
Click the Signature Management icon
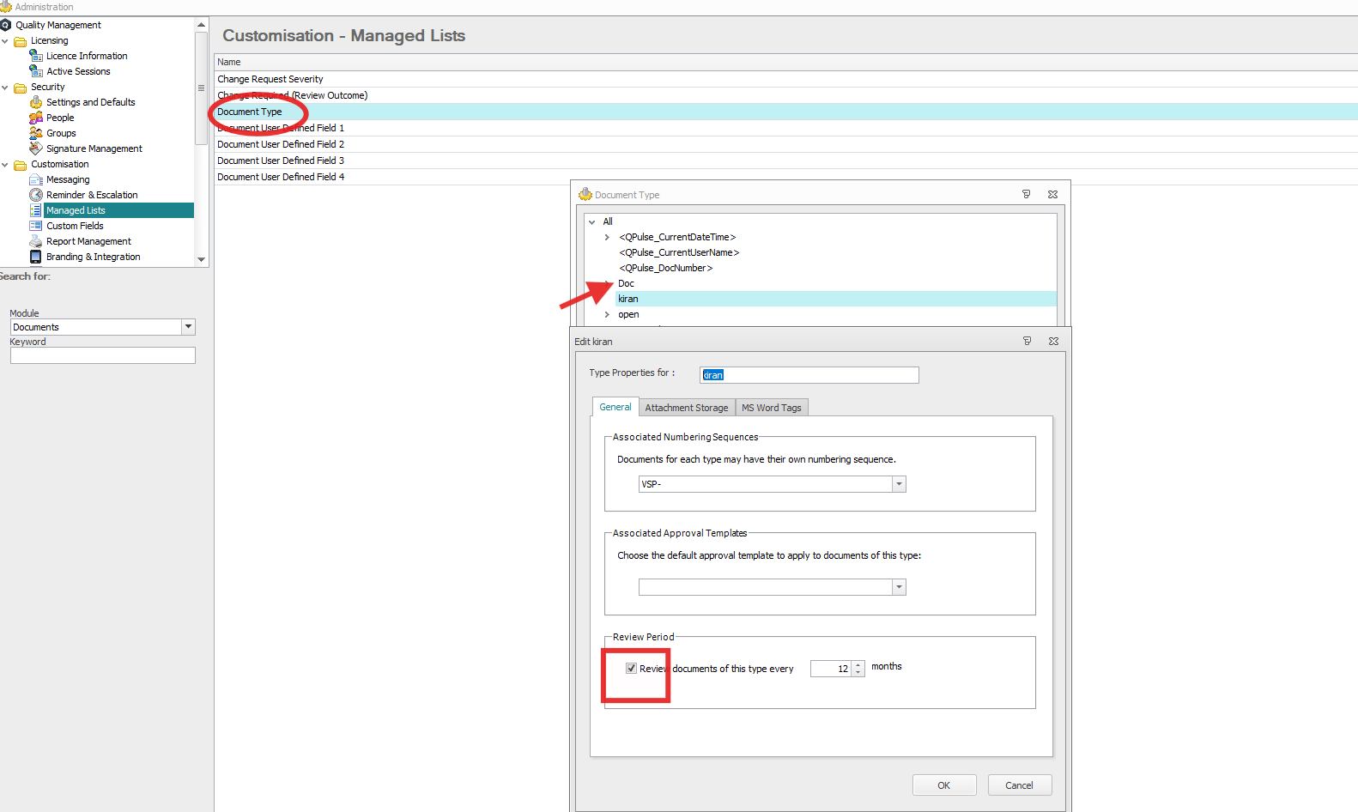36,148
